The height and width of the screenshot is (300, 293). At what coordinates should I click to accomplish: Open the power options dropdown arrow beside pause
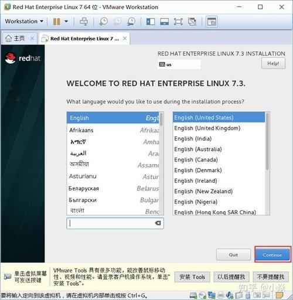pos(66,21)
